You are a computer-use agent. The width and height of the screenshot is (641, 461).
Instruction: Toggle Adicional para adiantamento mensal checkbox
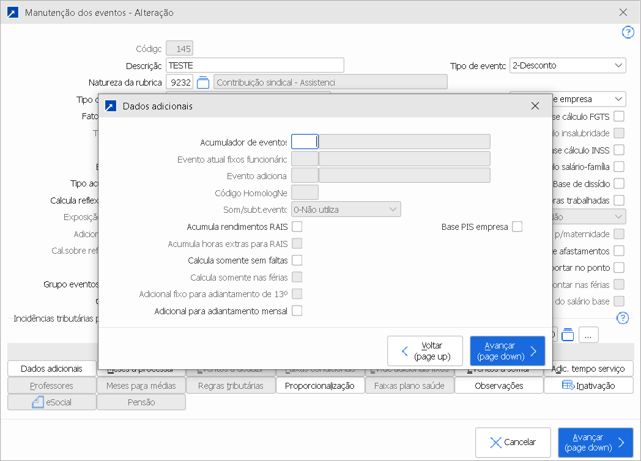[x=297, y=311]
